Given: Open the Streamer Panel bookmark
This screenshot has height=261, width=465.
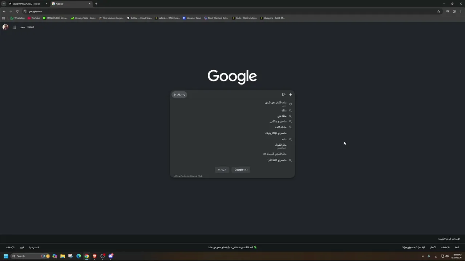Looking at the screenshot, I should point(192,18).
